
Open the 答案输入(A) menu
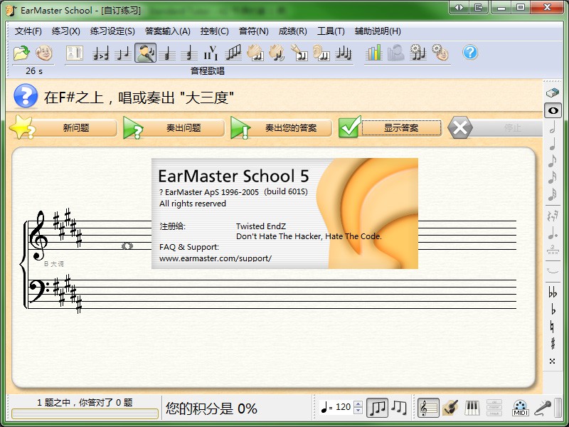pos(168,31)
